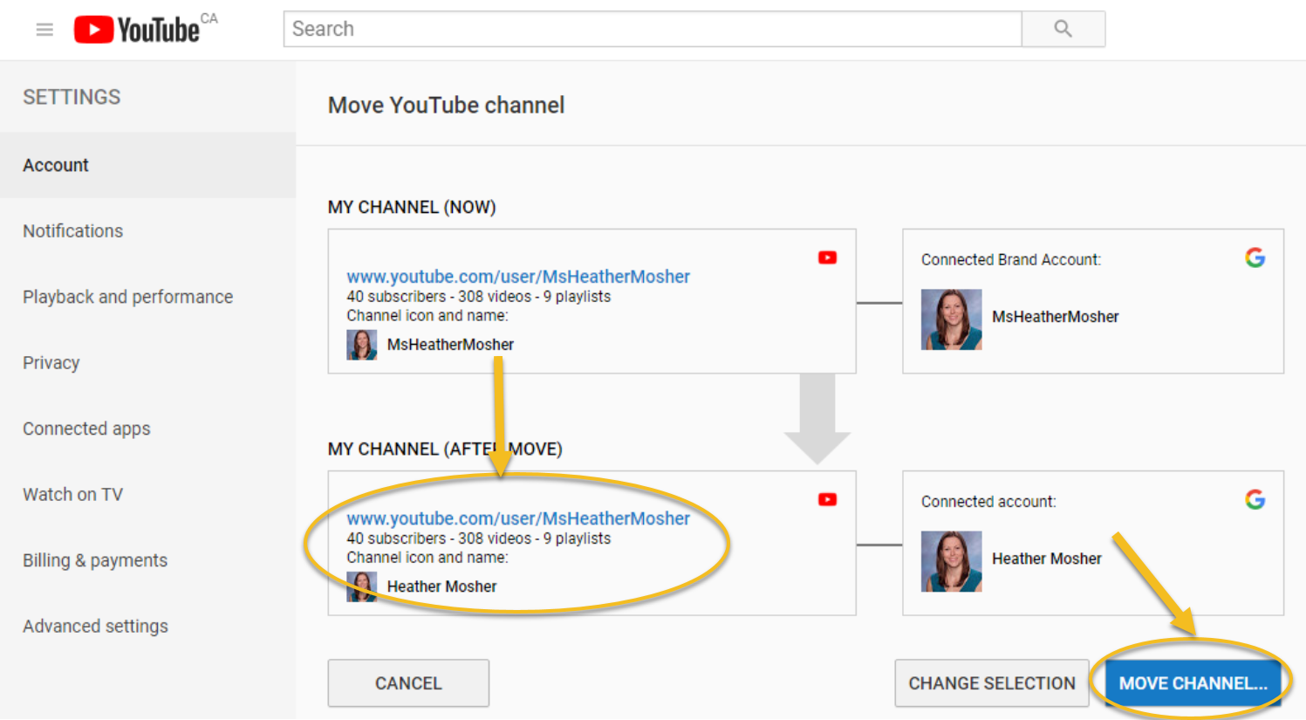Click "Move YouTube channel" heading

447,106
